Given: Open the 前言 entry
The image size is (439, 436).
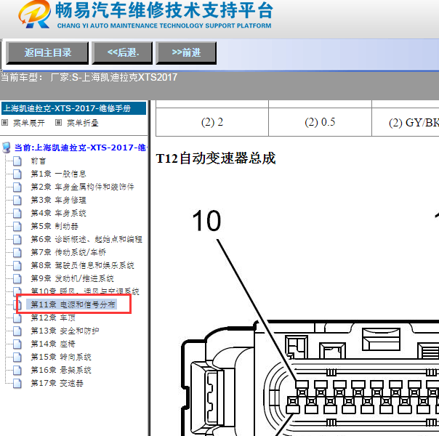Looking at the screenshot, I should 39,161.
